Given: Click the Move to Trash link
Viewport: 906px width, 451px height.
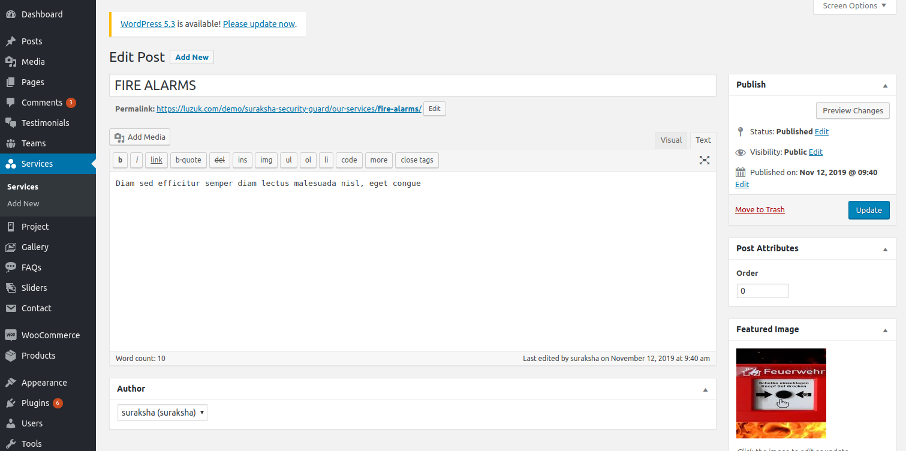Looking at the screenshot, I should (x=760, y=210).
